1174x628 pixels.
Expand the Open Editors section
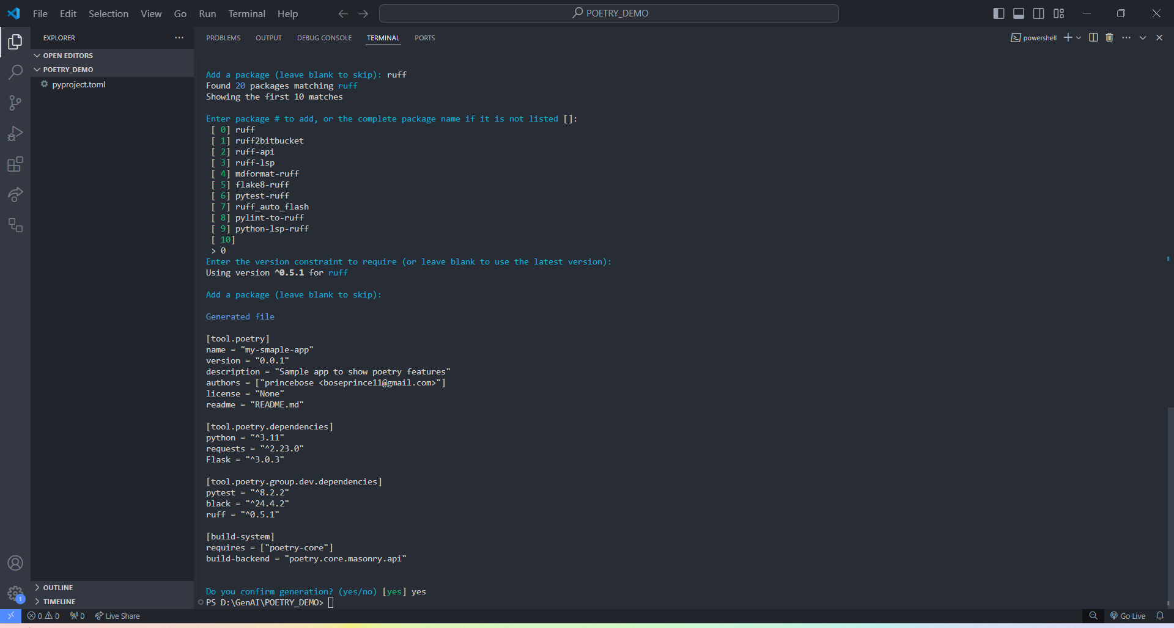click(112, 56)
